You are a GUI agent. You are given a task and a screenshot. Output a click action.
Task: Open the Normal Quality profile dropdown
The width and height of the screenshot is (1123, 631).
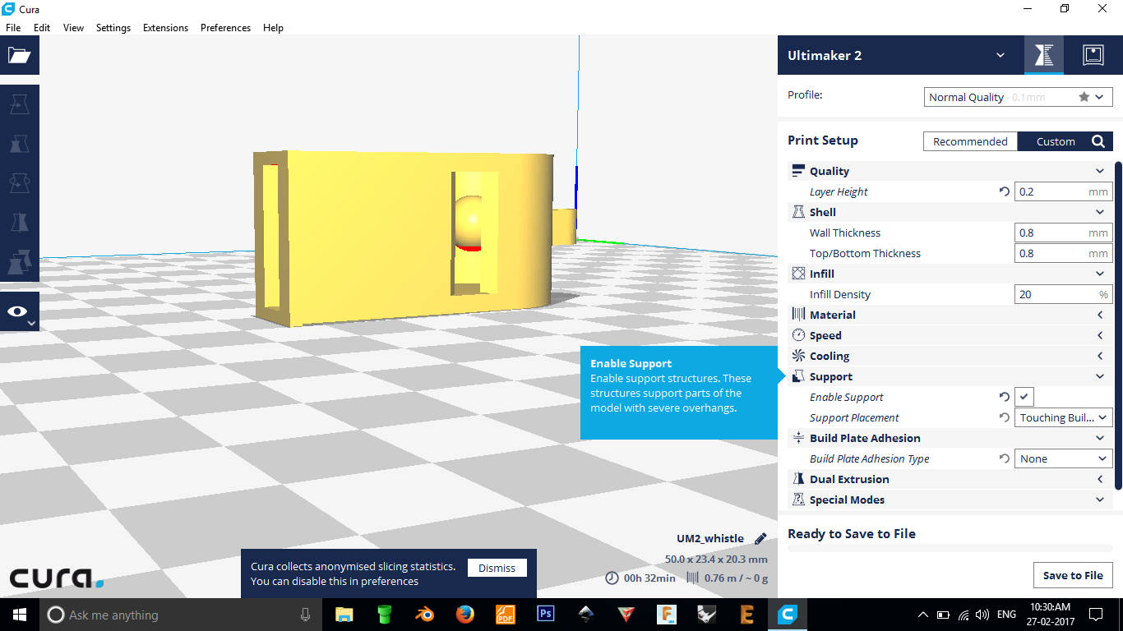pyautogui.click(x=1019, y=97)
